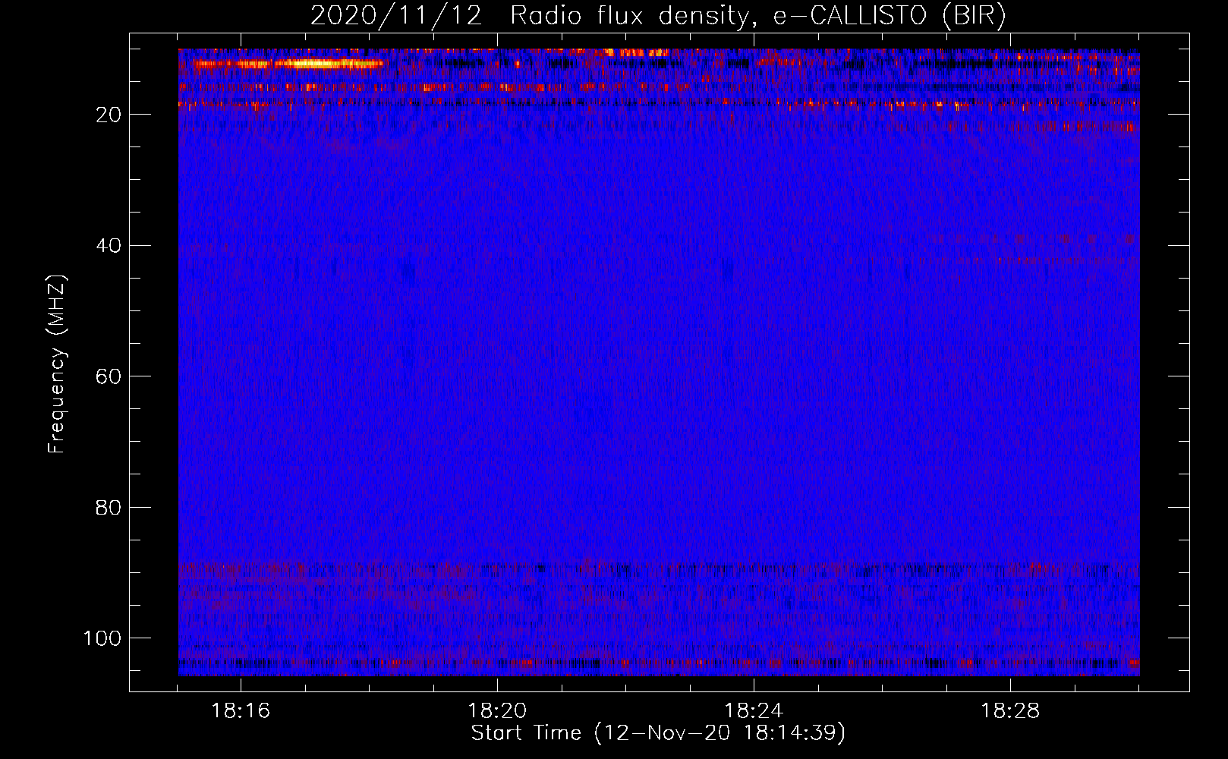The width and height of the screenshot is (1228, 759).
Task: Click the frequency tick label '40'
Action: [109, 246]
